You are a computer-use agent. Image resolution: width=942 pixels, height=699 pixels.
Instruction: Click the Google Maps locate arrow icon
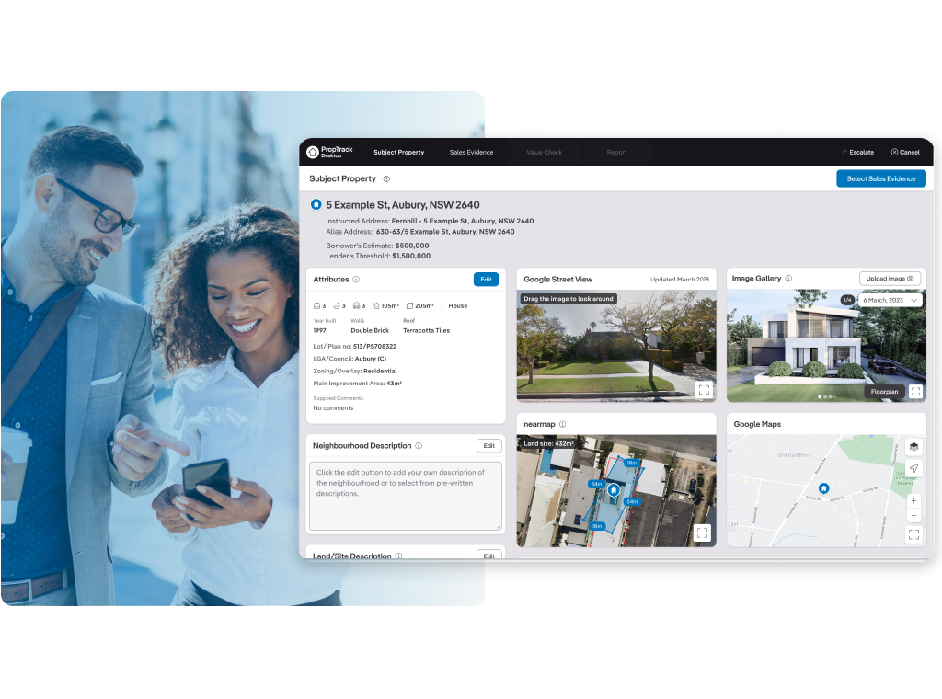[913, 468]
